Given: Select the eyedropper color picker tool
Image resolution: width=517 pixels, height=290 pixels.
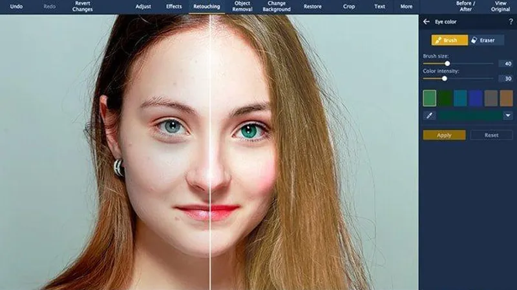Looking at the screenshot, I should [x=429, y=115].
